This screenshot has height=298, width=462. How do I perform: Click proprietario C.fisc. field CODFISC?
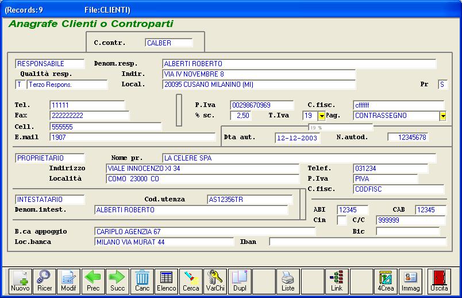click(x=398, y=189)
